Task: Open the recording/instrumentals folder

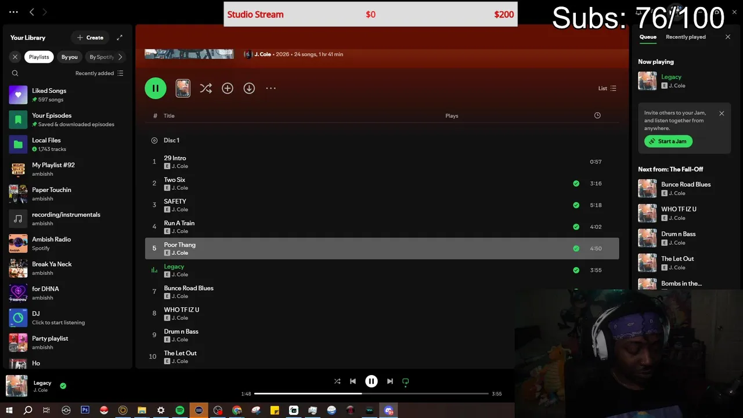Action: pos(68,219)
